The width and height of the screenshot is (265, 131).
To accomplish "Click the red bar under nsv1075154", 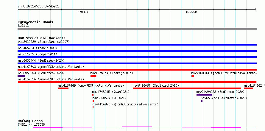I will [93, 76].
